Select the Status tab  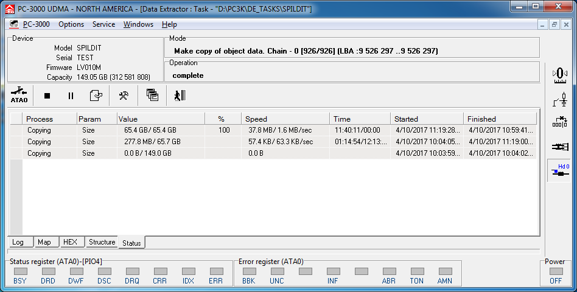[x=131, y=243]
